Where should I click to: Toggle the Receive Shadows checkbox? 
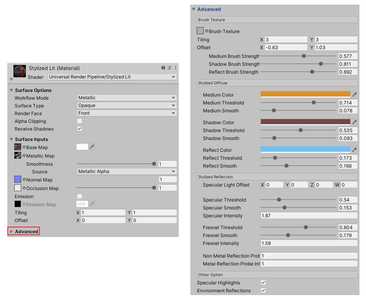pyautogui.click(x=80, y=129)
